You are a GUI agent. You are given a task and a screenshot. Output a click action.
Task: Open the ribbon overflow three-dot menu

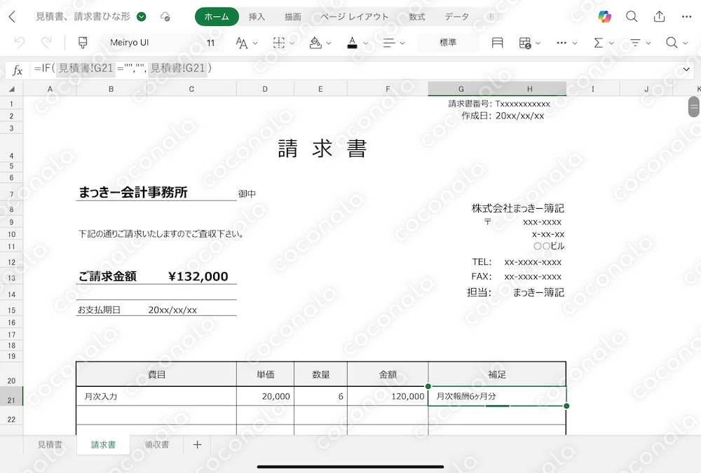tap(562, 43)
